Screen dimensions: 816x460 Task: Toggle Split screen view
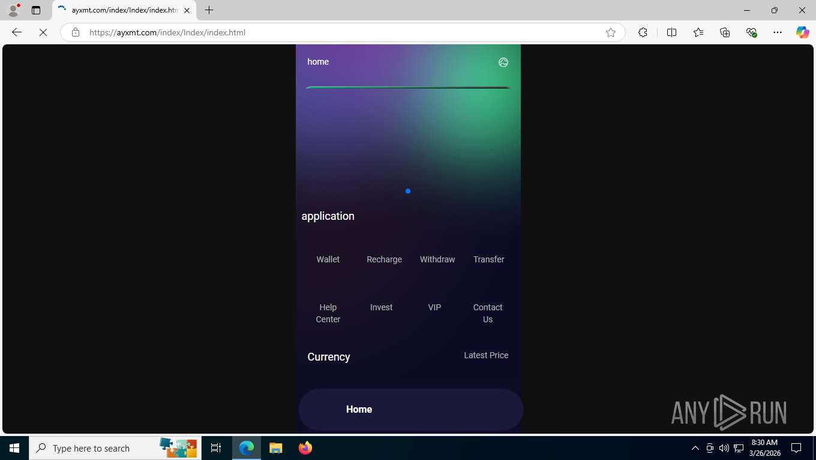(671, 32)
